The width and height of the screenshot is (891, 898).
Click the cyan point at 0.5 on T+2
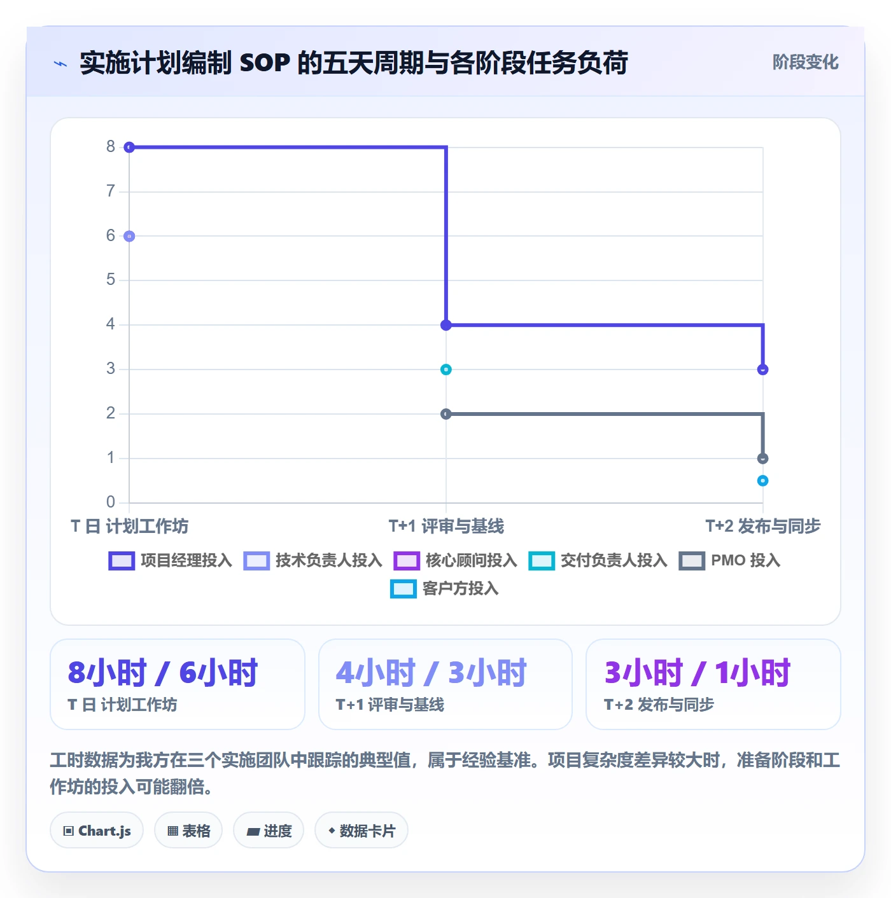coord(763,481)
